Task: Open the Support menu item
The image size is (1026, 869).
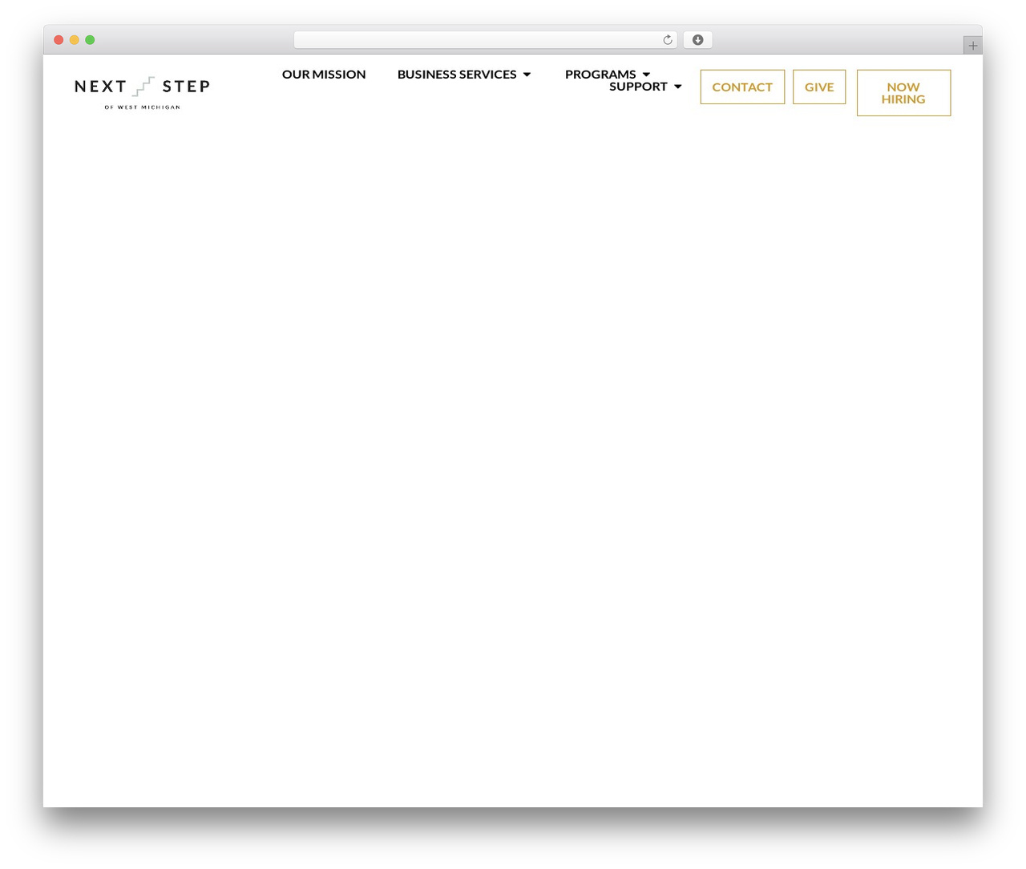Action: 638,87
